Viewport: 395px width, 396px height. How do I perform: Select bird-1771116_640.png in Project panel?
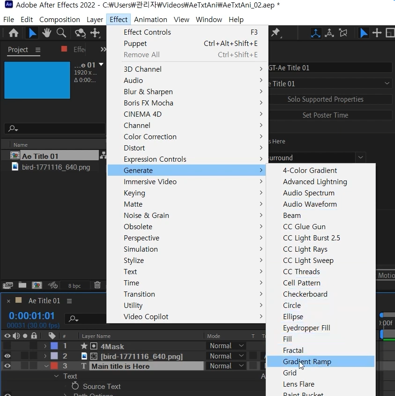[56, 167]
